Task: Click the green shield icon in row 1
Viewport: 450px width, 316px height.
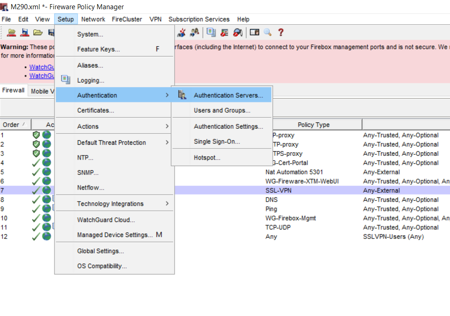Action: pos(36,135)
